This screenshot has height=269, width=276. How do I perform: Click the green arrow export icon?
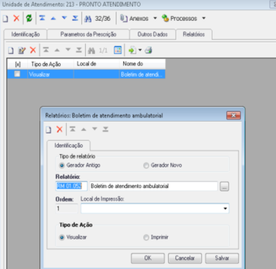point(132,50)
